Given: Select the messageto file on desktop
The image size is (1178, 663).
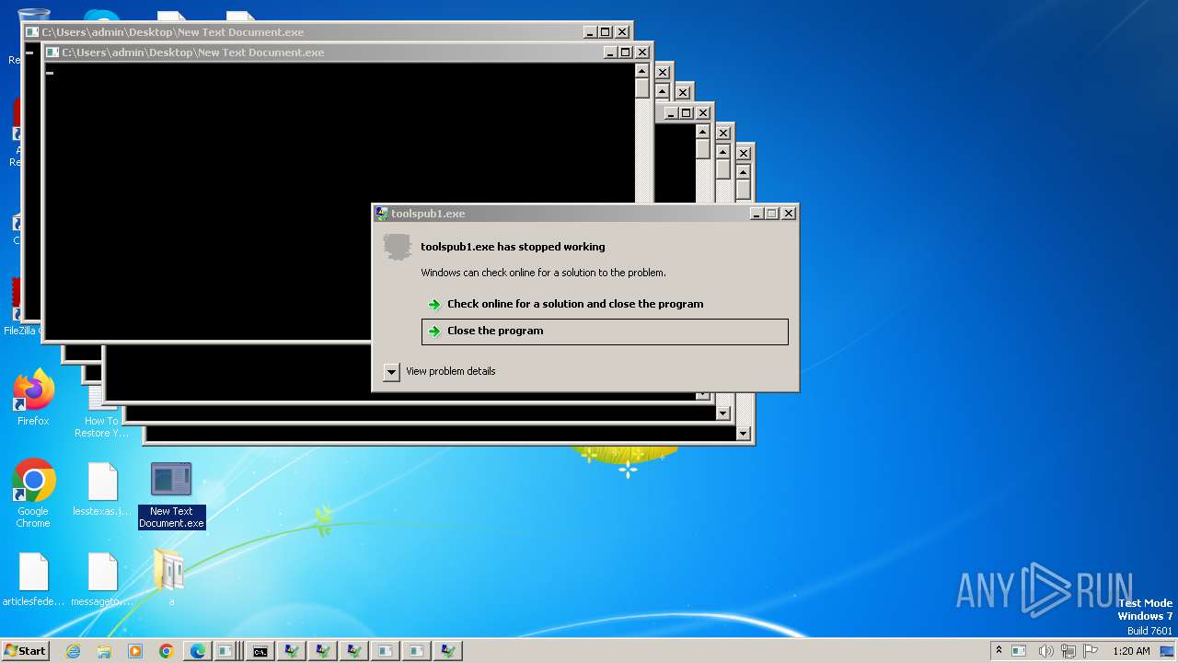Looking at the screenshot, I should [x=102, y=580].
